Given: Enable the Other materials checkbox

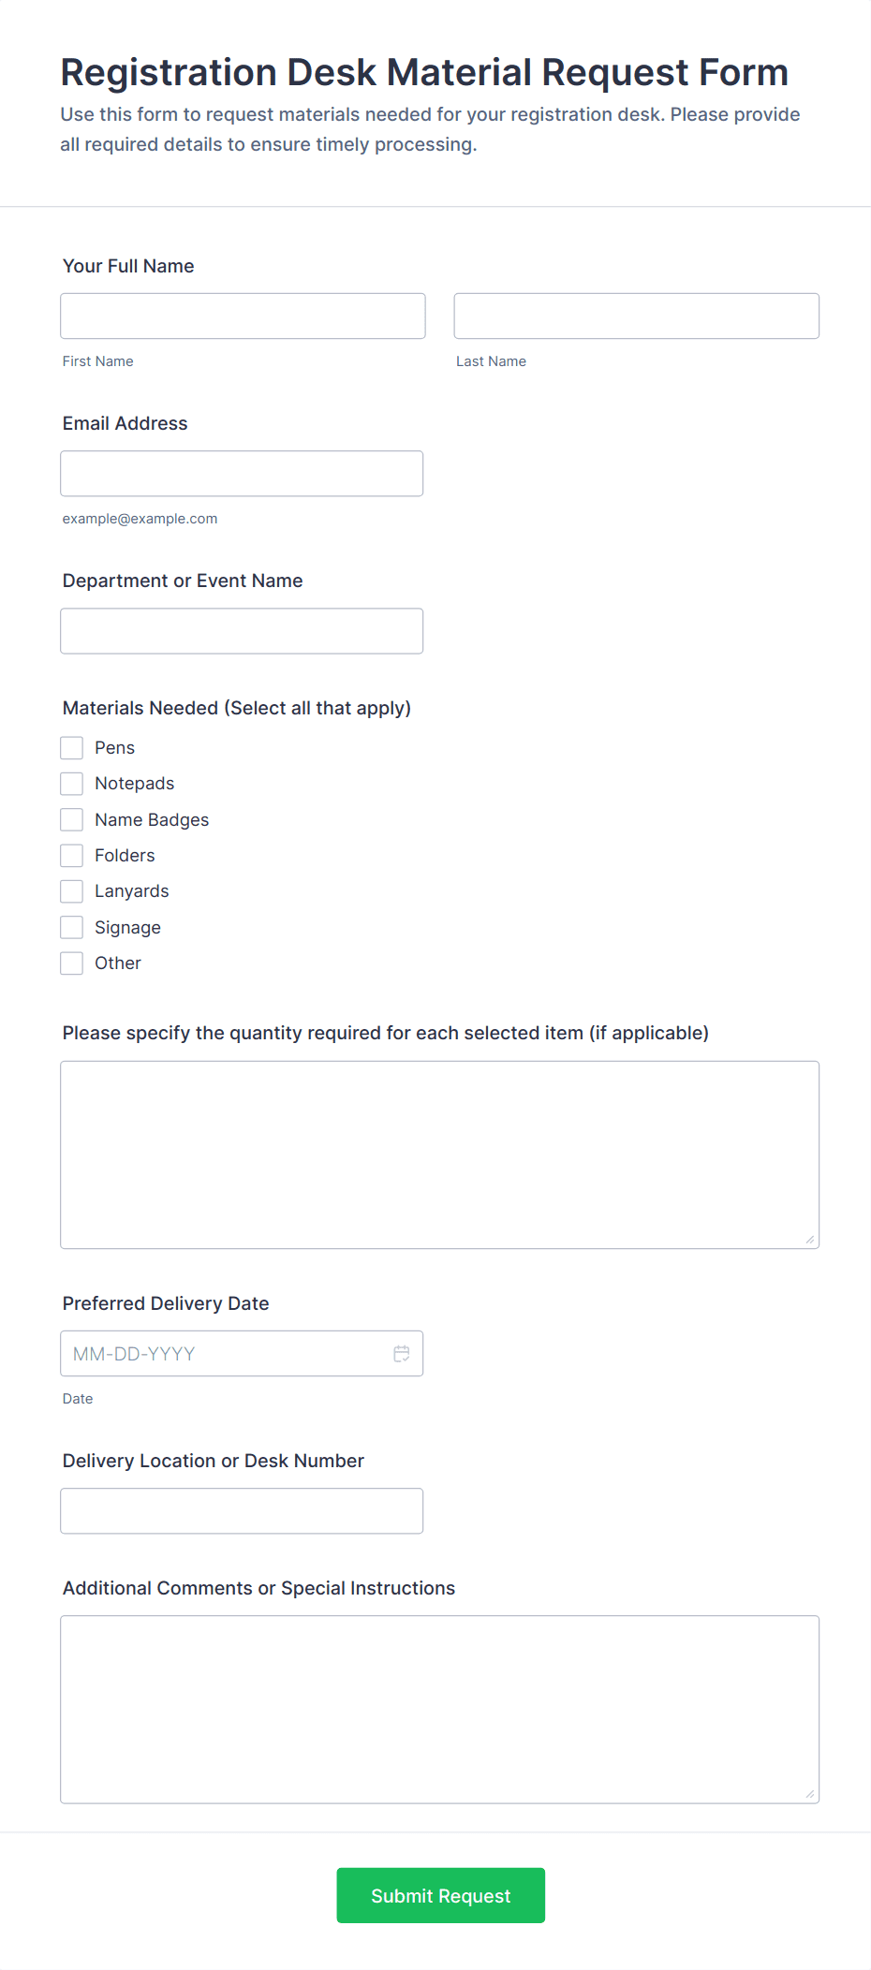Looking at the screenshot, I should (x=71, y=963).
